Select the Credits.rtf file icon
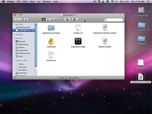 (78, 27)
